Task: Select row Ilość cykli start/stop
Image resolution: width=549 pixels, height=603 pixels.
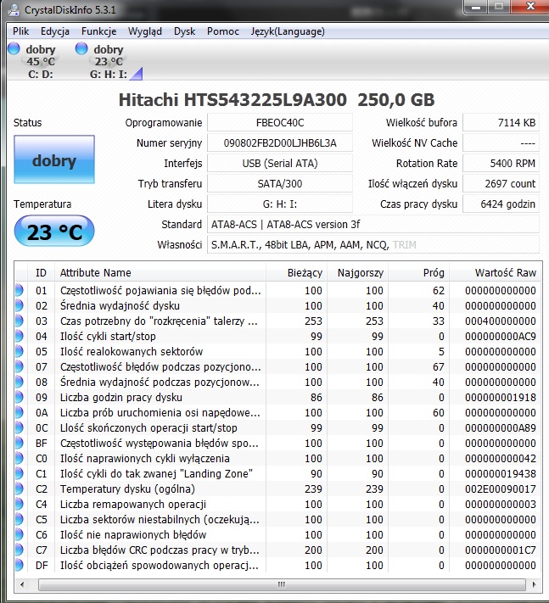Action: click(277, 336)
